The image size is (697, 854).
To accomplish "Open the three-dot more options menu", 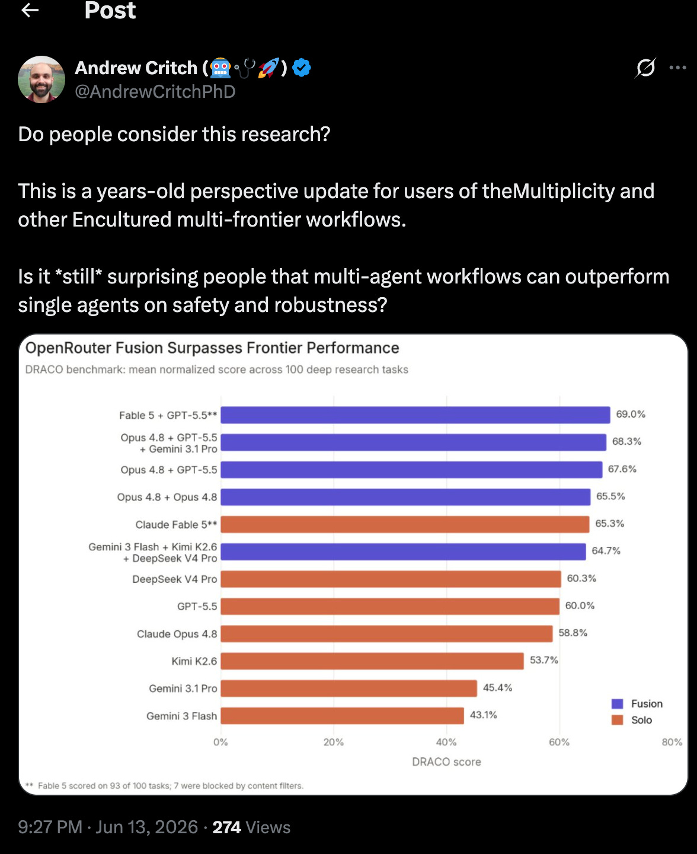I will pos(677,68).
